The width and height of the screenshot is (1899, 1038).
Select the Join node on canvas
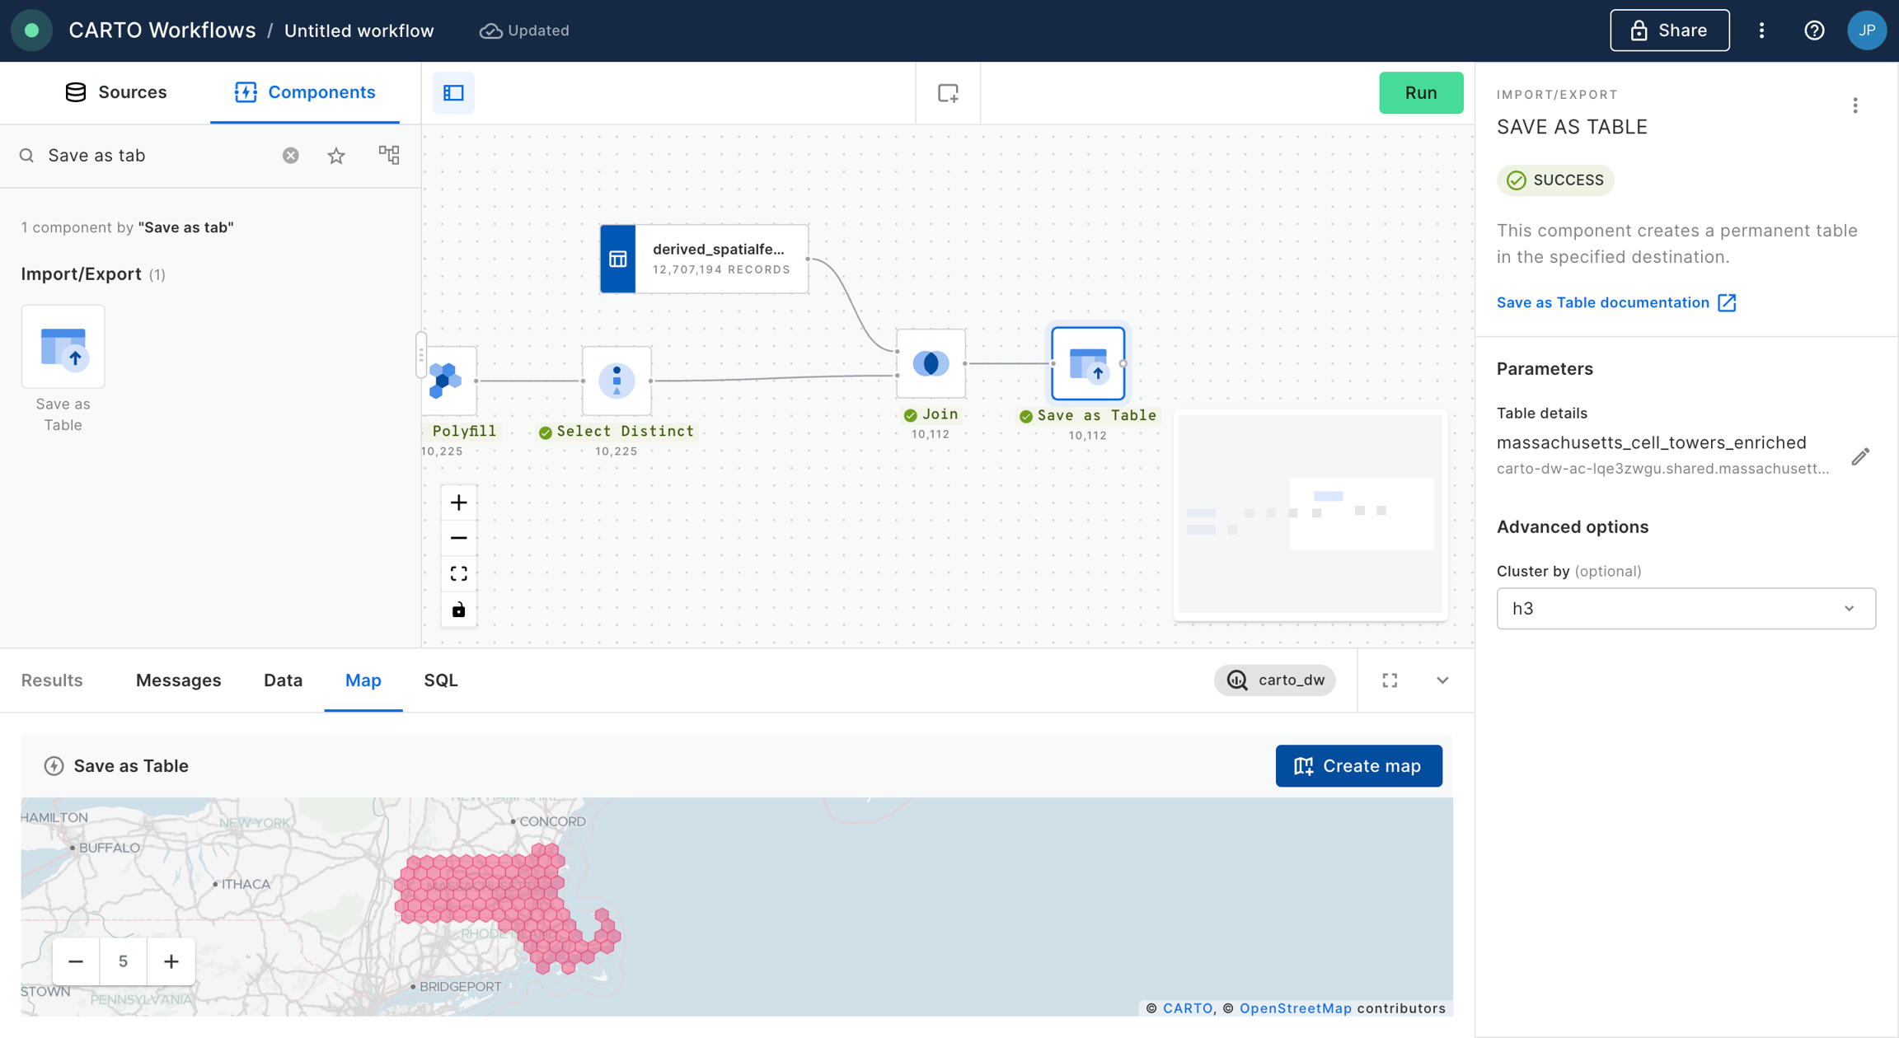coord(931,363)
